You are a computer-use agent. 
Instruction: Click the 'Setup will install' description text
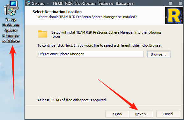(x=106, y=34)
